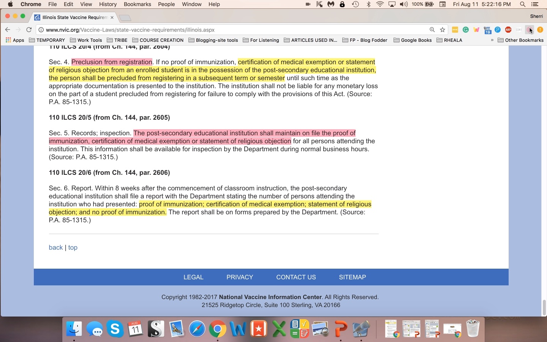Open COURSE CREATION bookmarks folder
This screenshot has height=342, width=547.
click(x=158, y=40)
